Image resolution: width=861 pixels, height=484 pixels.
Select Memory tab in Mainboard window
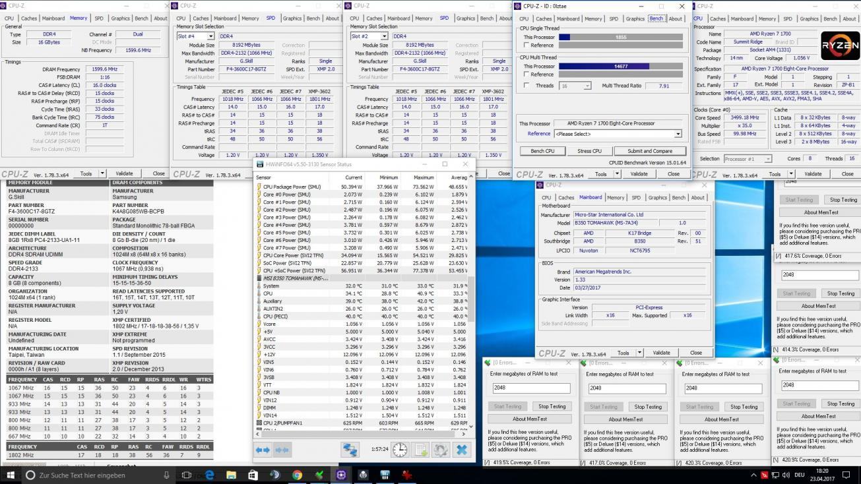pos(616,197)
